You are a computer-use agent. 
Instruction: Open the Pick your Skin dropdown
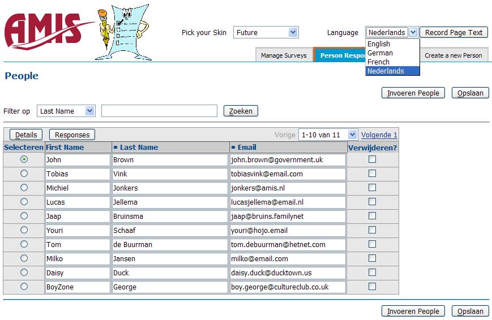click(266, 33)
